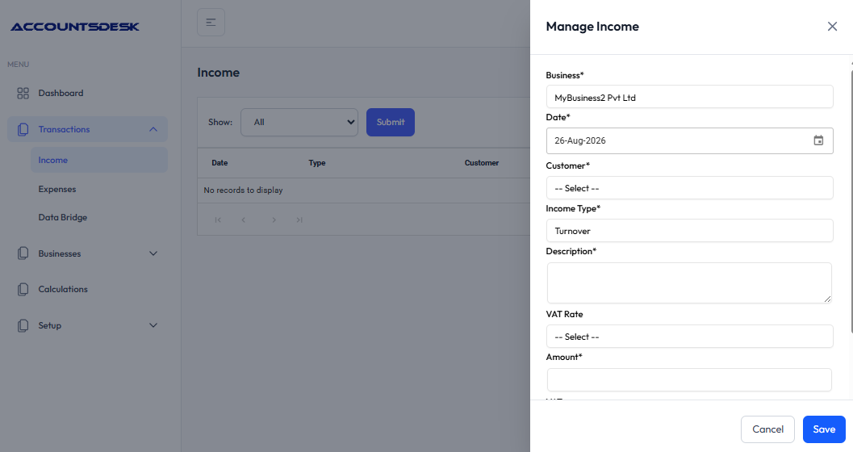
Task: Click the Setup document icon
Action: coord(23,326)
